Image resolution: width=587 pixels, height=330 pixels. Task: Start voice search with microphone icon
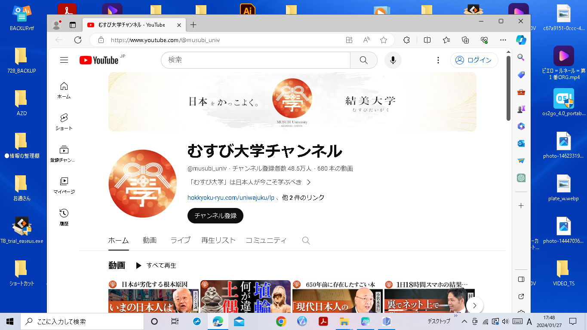(393, 60)
